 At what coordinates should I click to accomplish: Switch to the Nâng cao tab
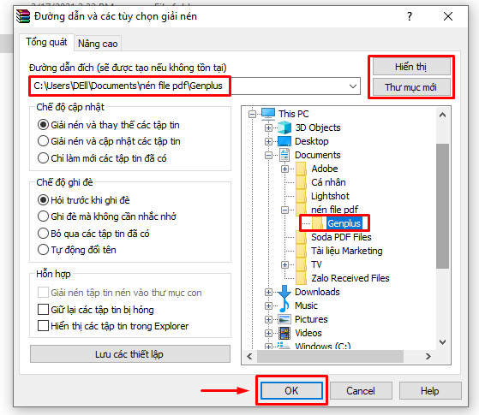(98, 44)
